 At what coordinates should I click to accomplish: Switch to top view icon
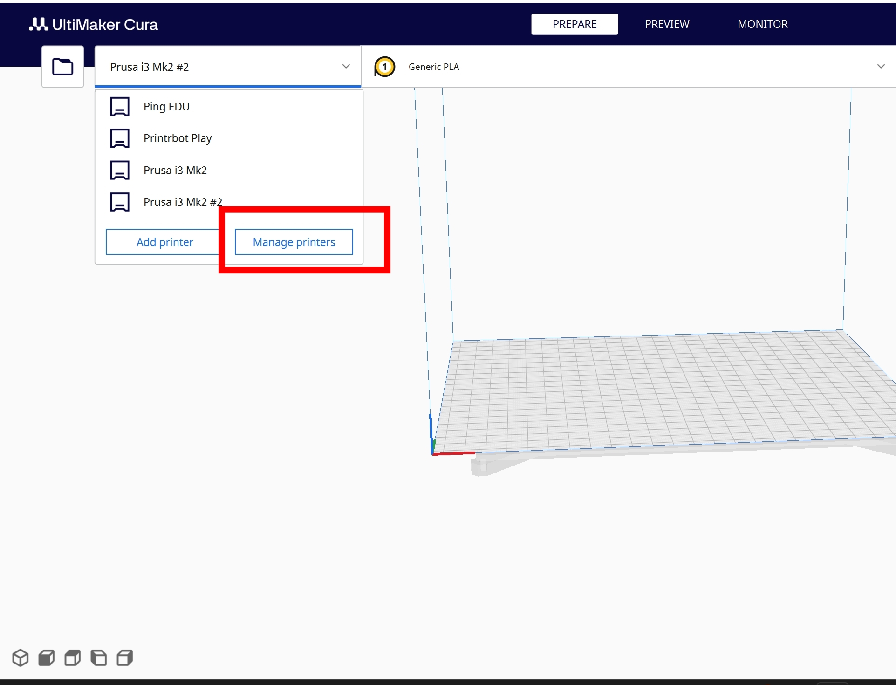tap(73, 658)
